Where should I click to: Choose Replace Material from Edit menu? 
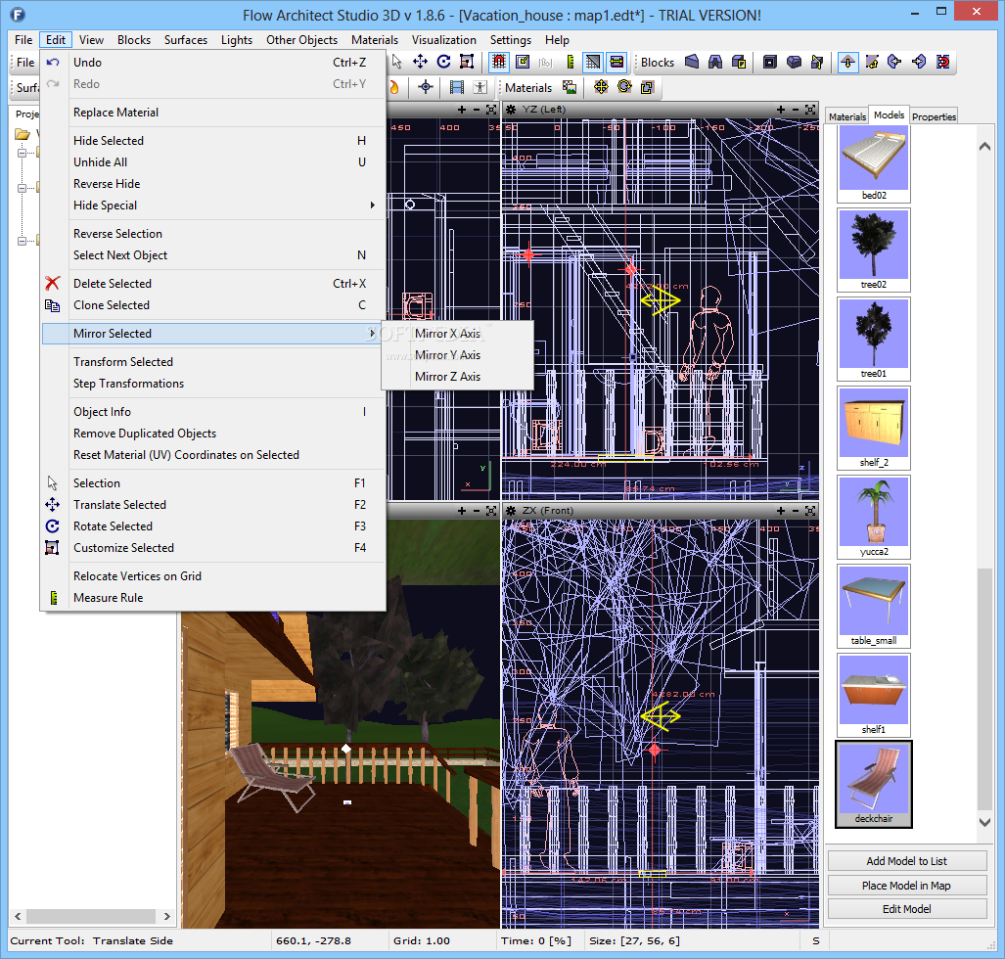pos(214,113)
